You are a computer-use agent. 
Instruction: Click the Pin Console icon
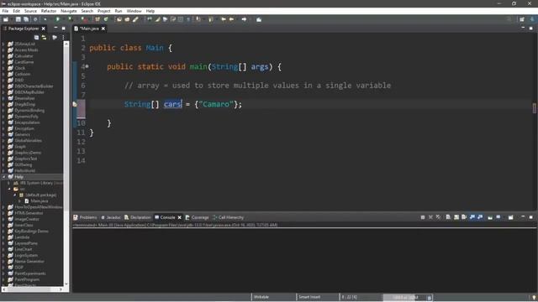[x=490, y=217]
